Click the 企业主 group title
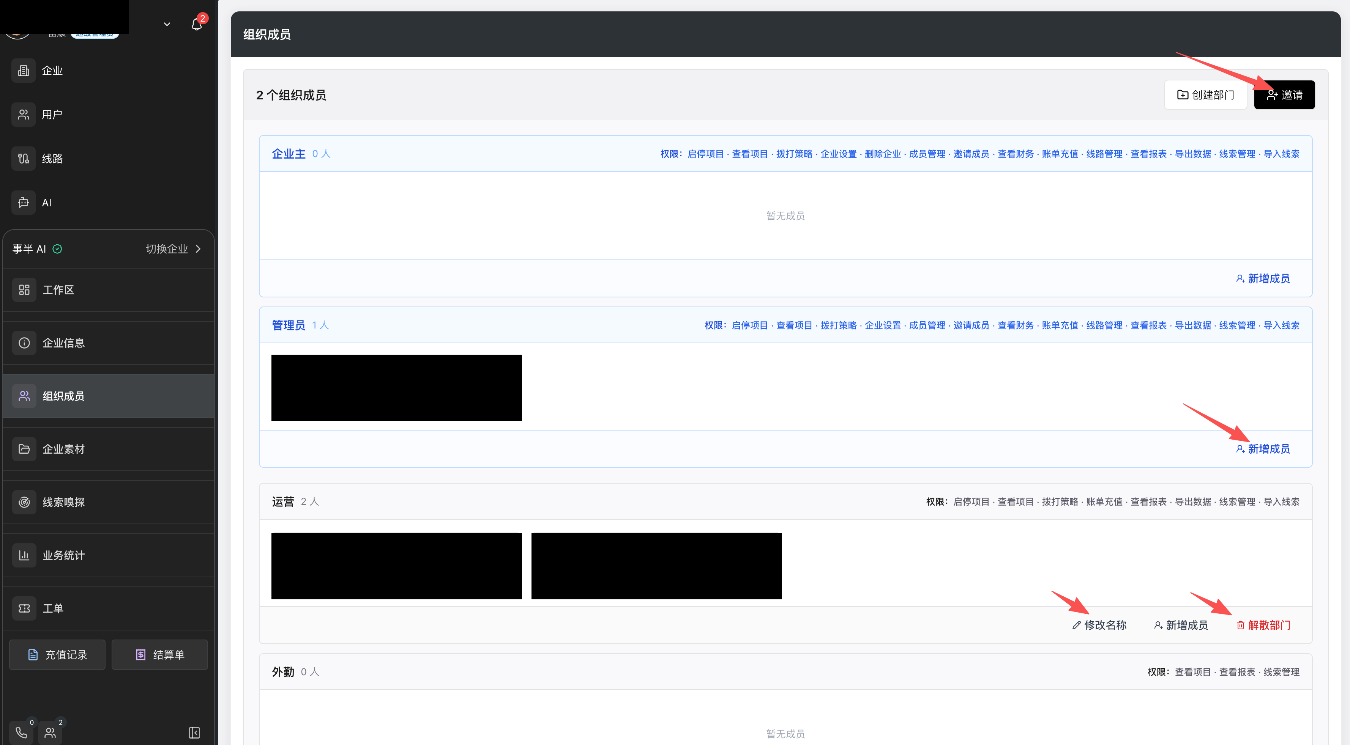The width and height of the screenshot is (1350, 745). point(289,154)
